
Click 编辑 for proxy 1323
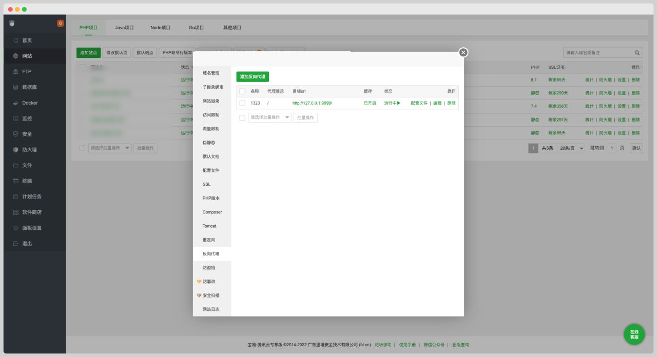tap(437, 103)
